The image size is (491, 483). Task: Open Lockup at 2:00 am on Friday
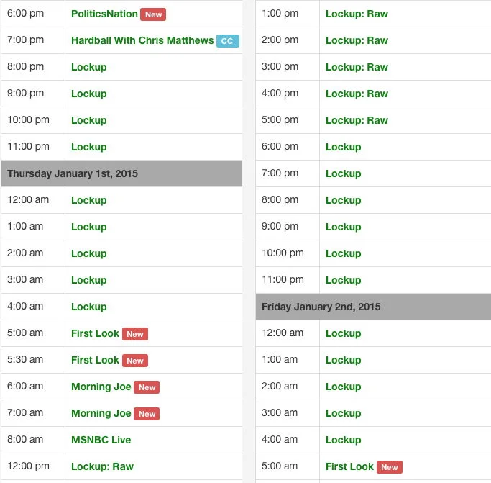click(344, 387)
